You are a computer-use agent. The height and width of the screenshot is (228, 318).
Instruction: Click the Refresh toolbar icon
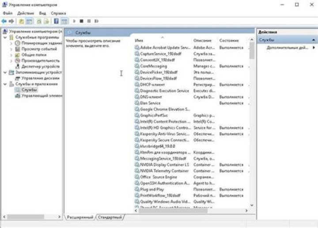(x=39, y=21)
